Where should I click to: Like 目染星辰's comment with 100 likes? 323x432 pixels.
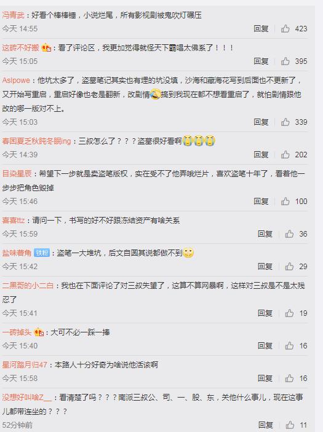[x=285, y=201]
